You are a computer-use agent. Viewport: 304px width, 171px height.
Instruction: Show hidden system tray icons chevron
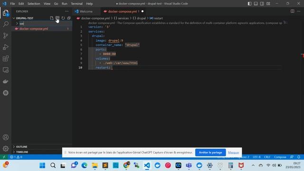tap(253, 165)
